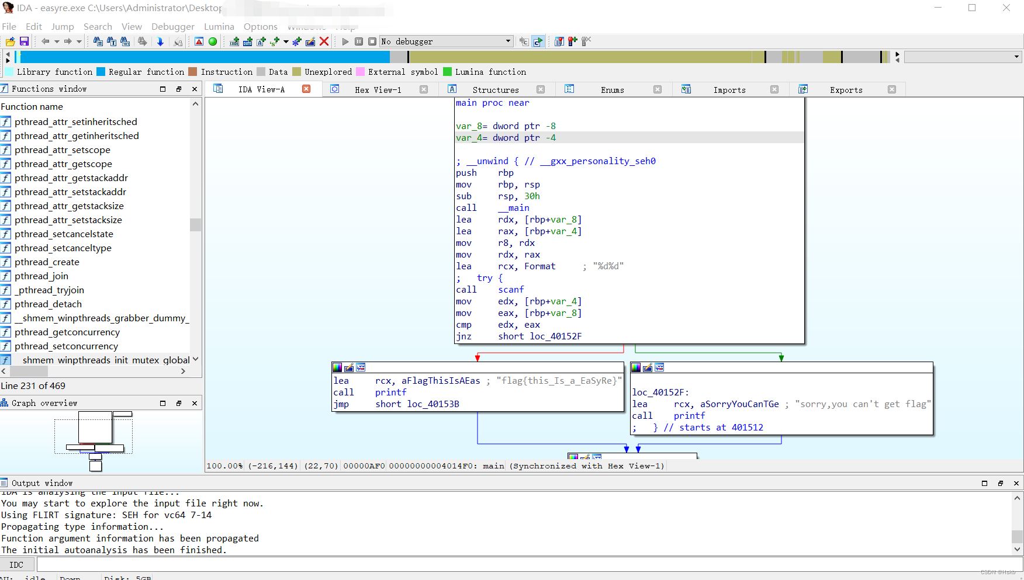The height and width of the screenshot is (580, 1024).
Task: Click the convert to data icon
Action: [248, 41]
